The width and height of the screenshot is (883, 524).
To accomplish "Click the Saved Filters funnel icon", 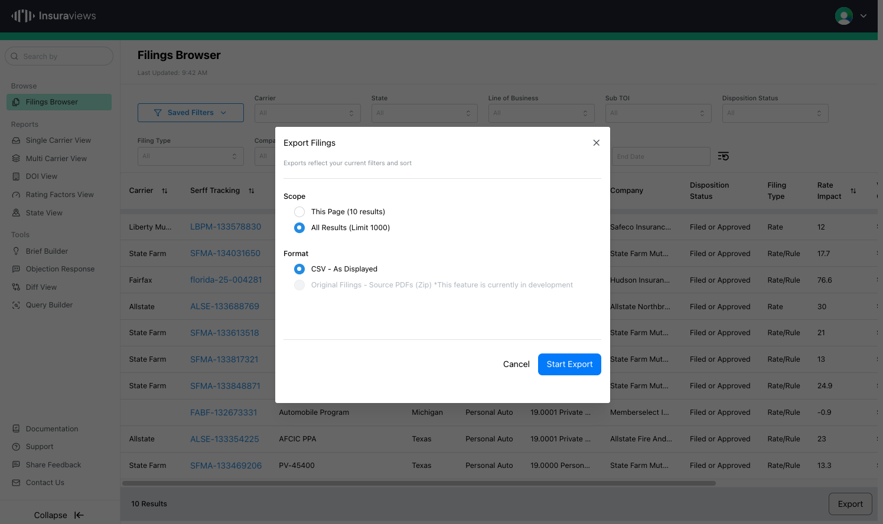I will pyautogui.click(x=158, y=113).
